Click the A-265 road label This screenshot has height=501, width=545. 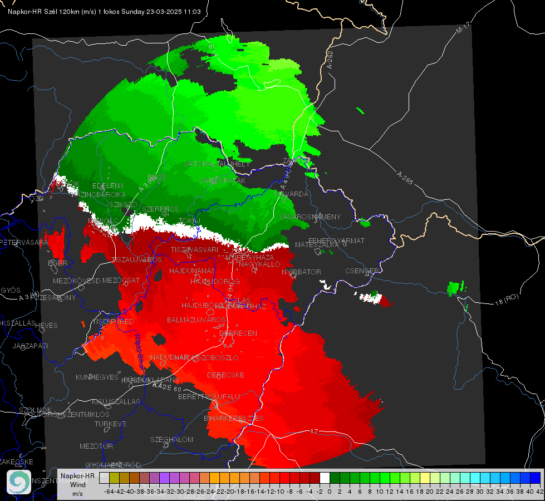pyautogui.click(x=405, y=178)
